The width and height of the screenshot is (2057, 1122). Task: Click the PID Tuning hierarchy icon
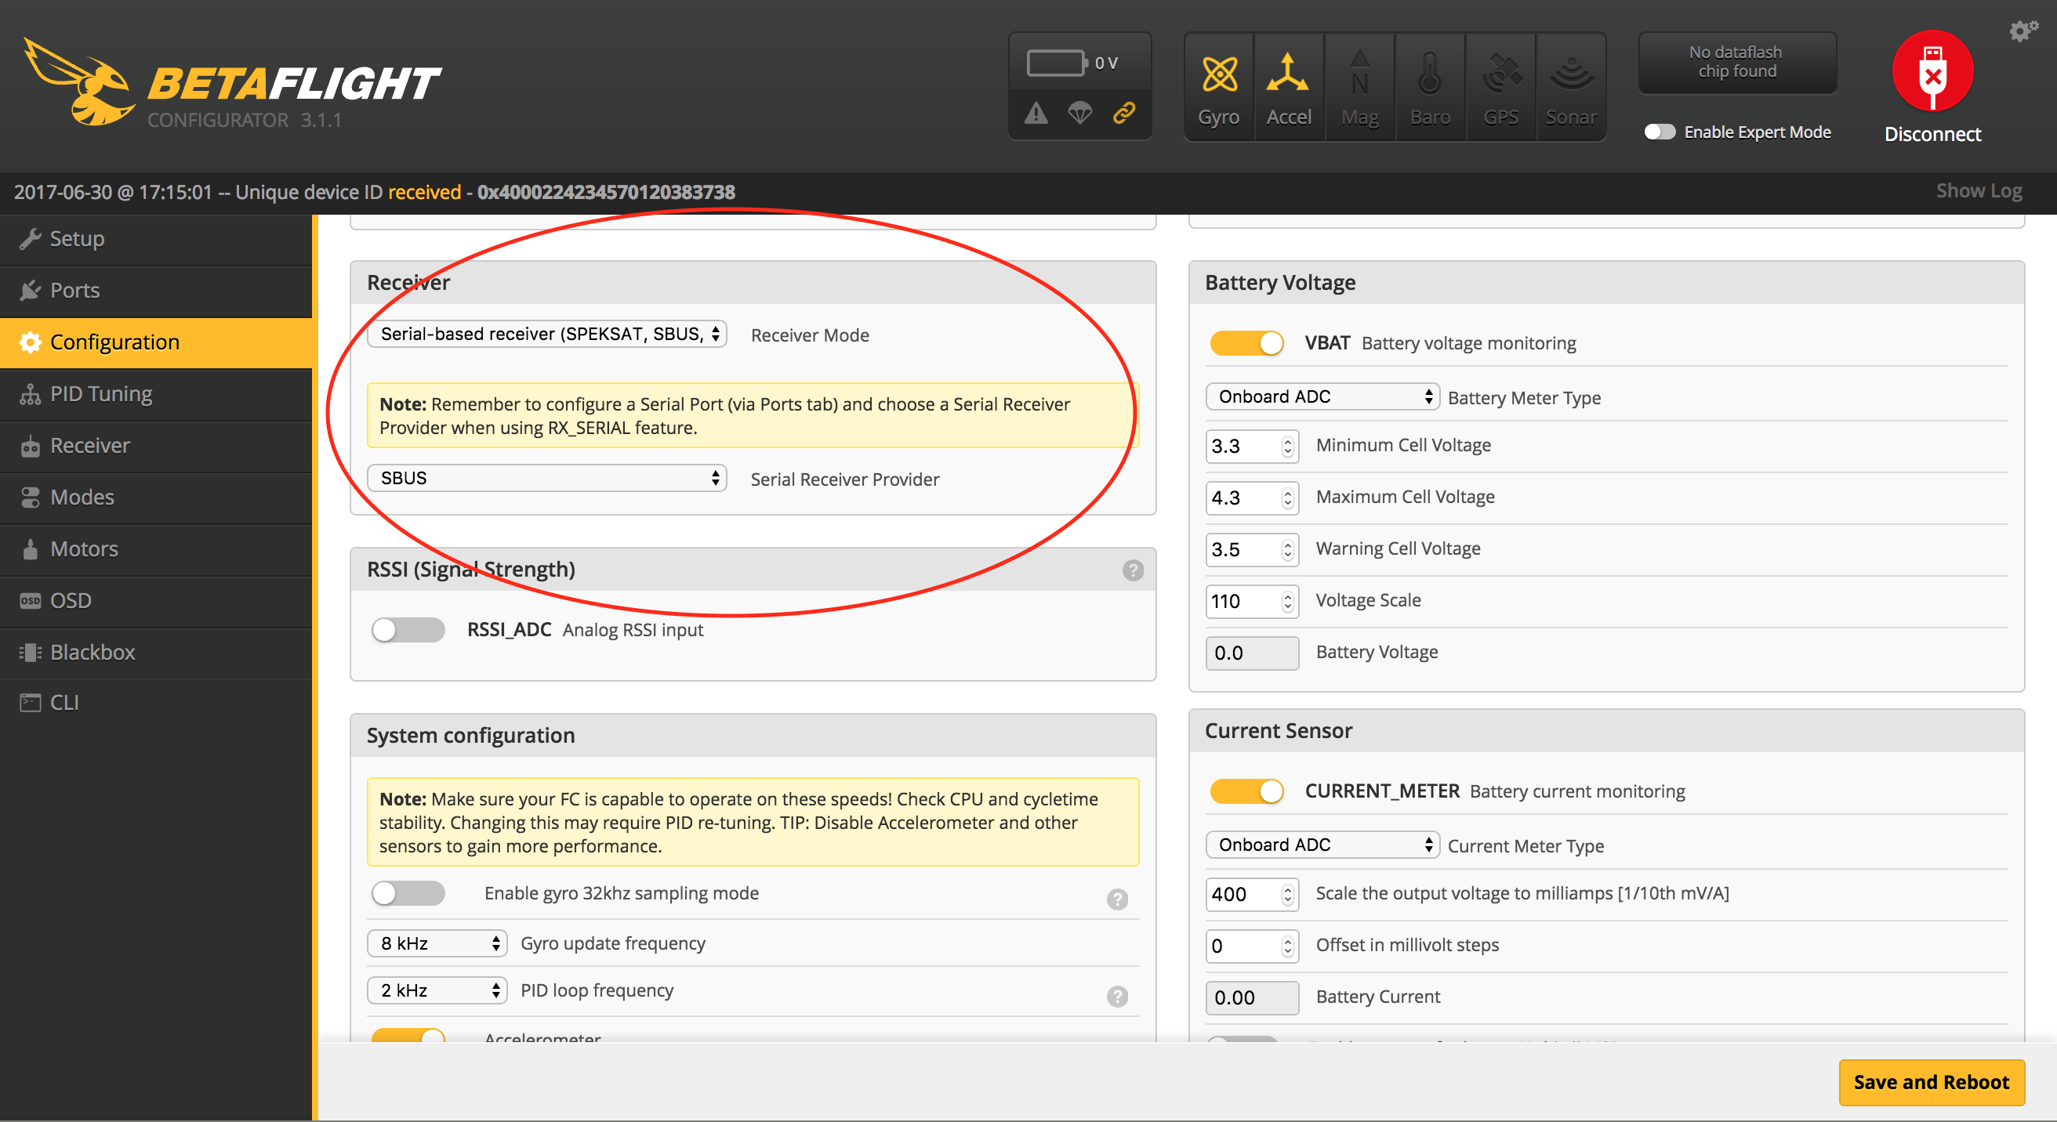pos(31,394)
